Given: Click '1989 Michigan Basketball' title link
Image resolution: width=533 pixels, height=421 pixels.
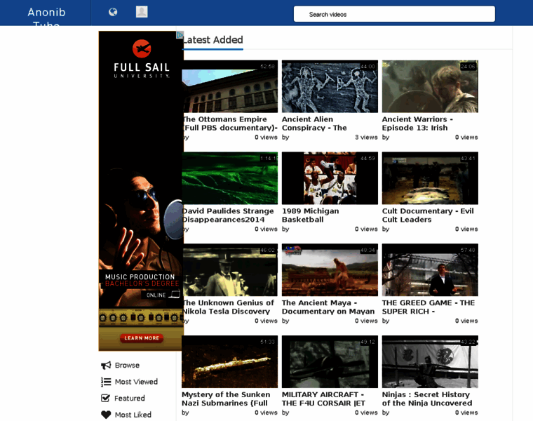Looking at the screenshot, I should coord(311,215).
